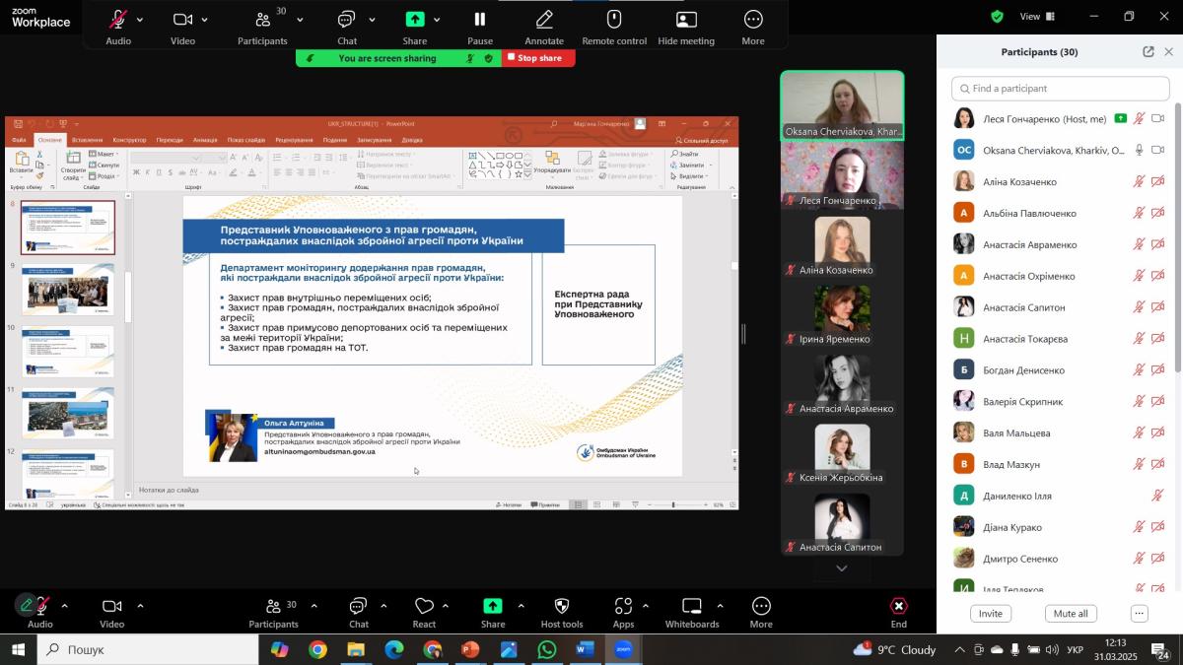Click the End meeting icon
Screen dimensions: 1183x665
click(x=898, y=607)
